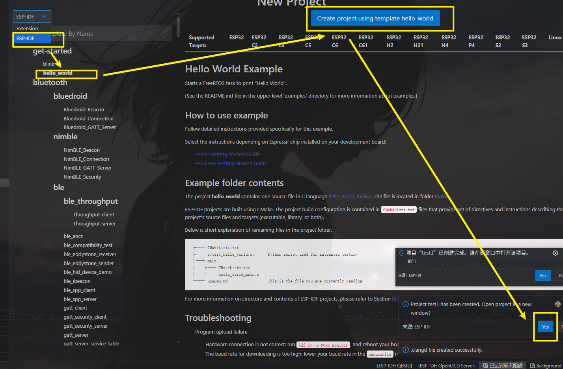Select ble_eddystone_sender template
The width and height of the screenshot is (563, 369).
tap(89, 263)
